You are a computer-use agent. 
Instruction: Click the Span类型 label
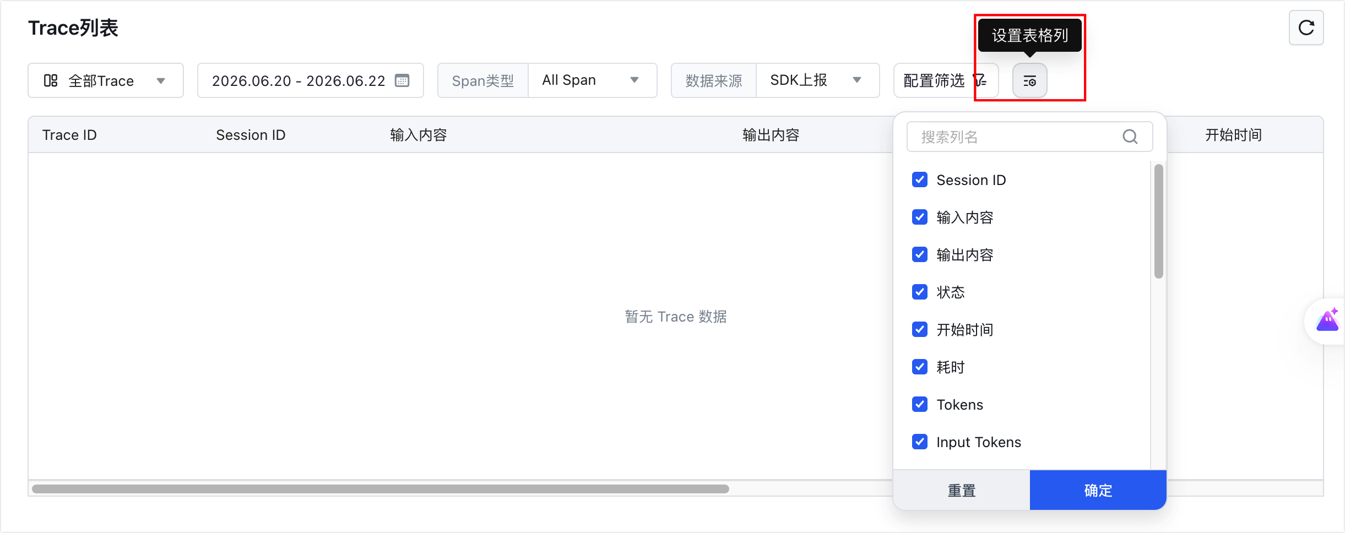pyautogui.click(x=482, y=80)
